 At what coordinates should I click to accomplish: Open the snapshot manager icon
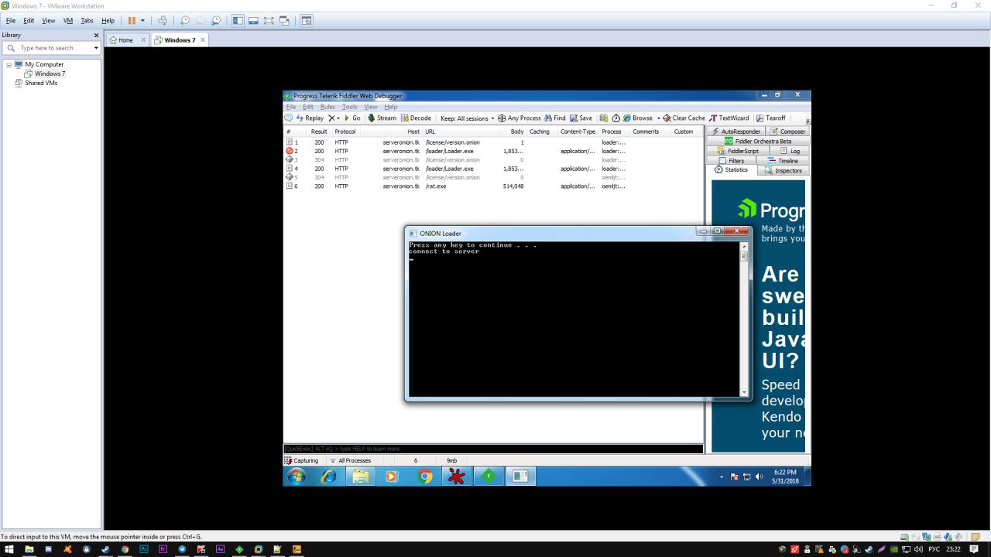tap(216, 21)
